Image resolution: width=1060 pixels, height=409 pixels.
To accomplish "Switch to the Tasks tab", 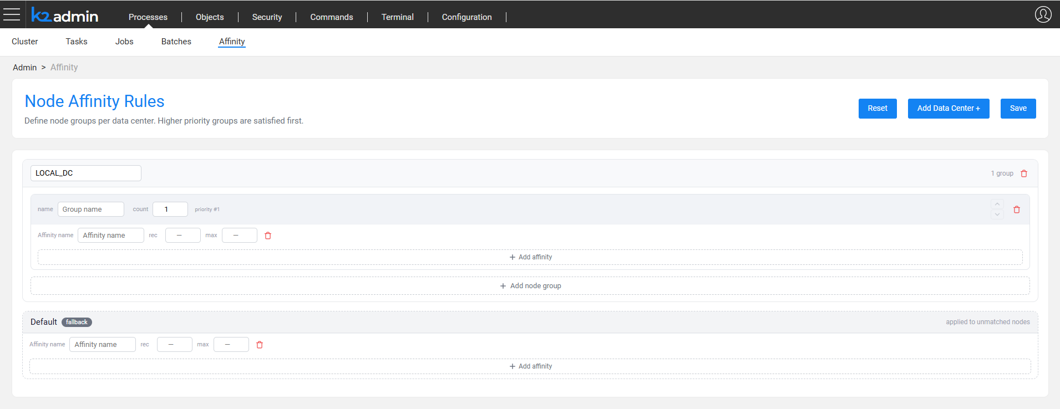I will tap(77, 42).
